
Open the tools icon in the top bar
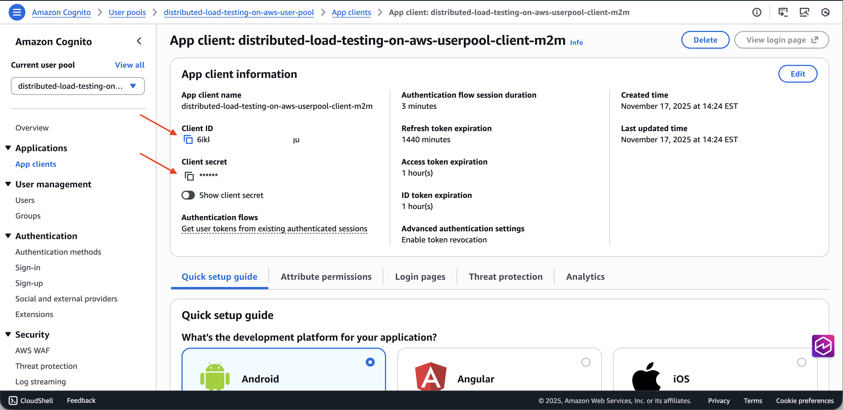[804, 12]
